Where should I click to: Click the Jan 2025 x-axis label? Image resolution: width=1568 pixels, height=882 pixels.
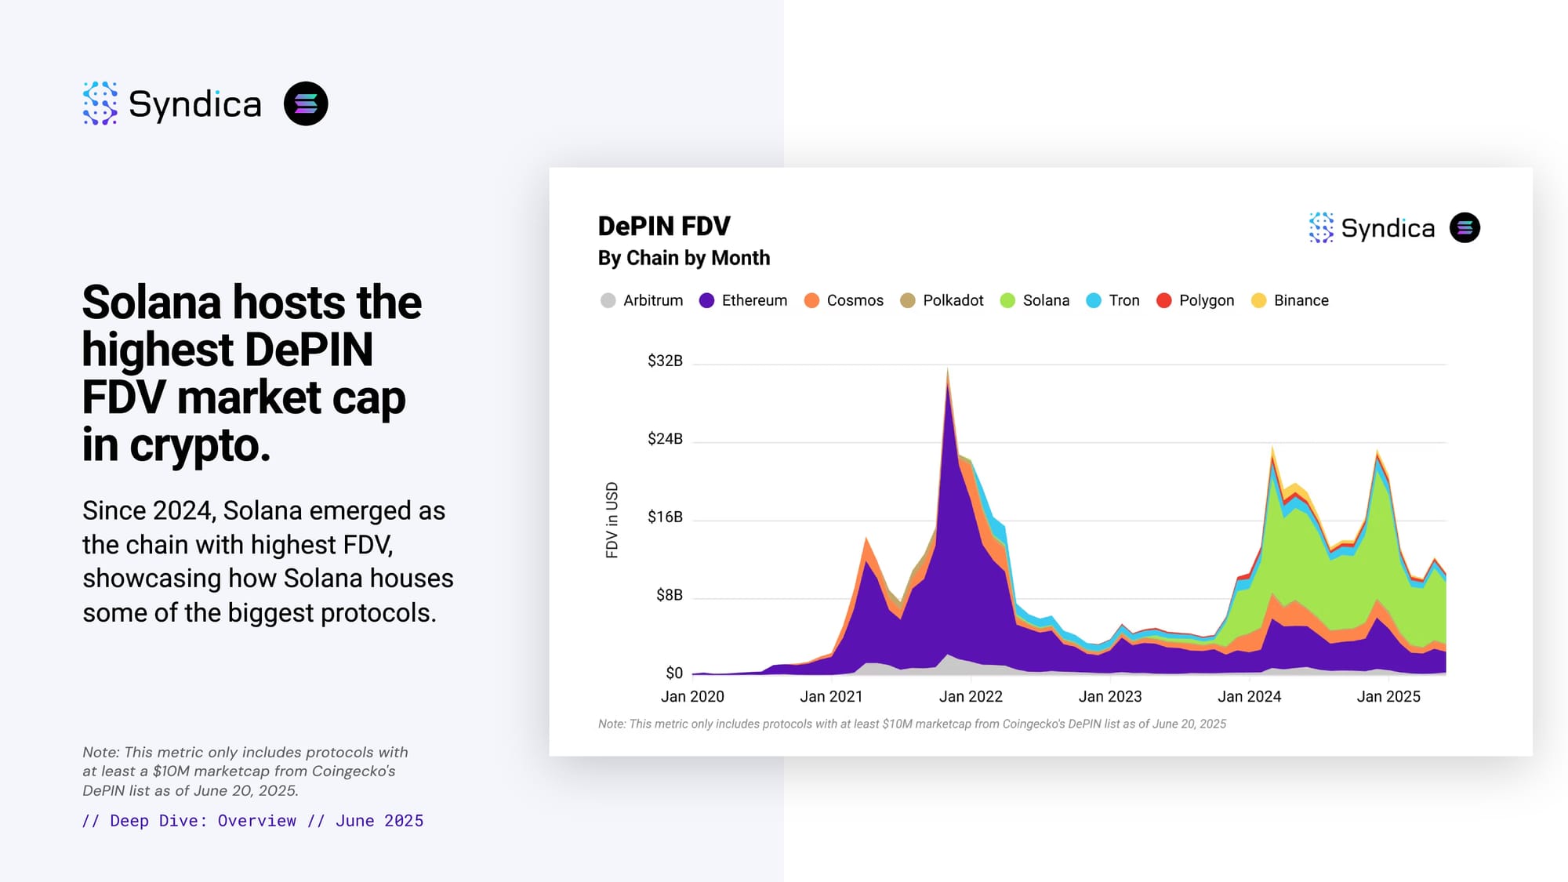point(1388,696)
